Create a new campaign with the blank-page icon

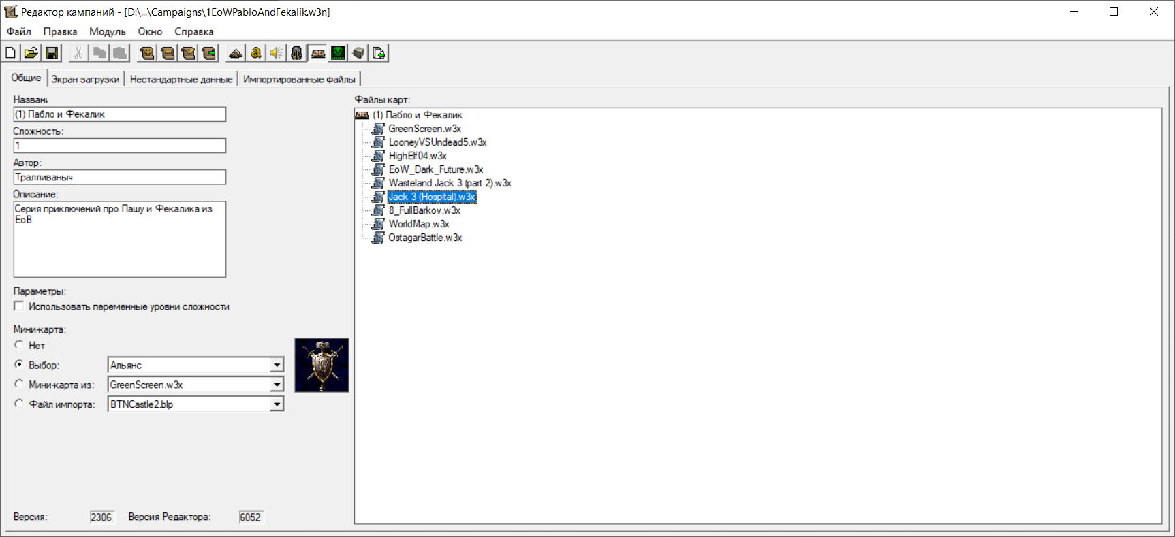click(x=11, y=53)
